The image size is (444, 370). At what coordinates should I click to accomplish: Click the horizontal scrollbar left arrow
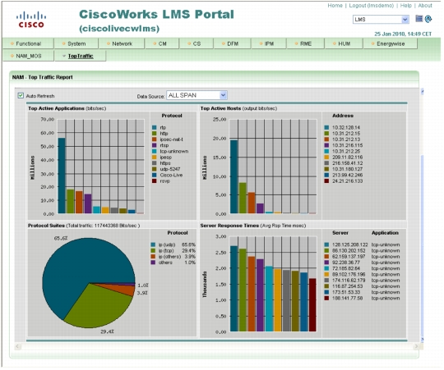[18, 346]
